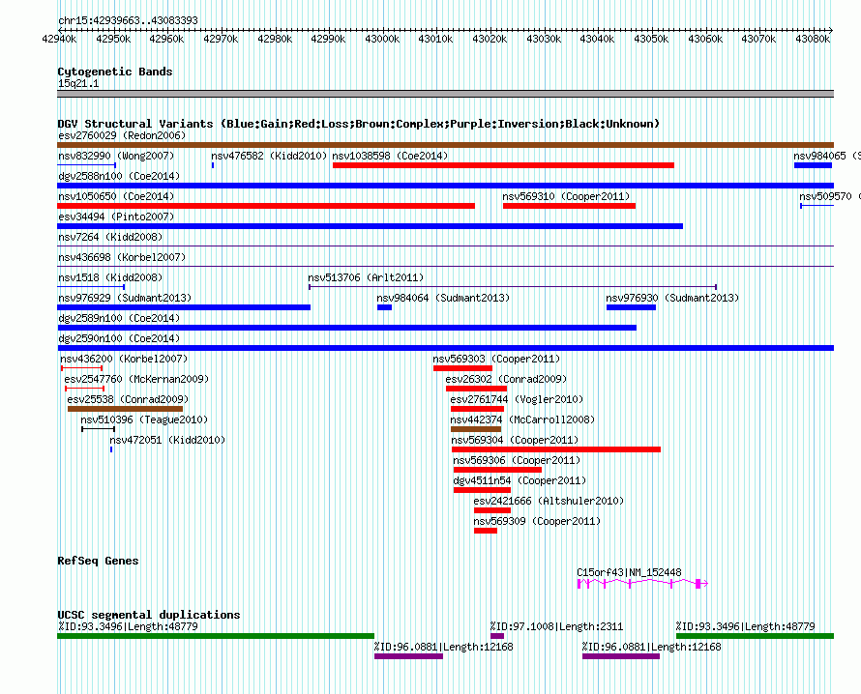Screen dimensions: 861x694
Task: Click the chr15:42939663..43083393 coordinate label
Action: point(128,20)
